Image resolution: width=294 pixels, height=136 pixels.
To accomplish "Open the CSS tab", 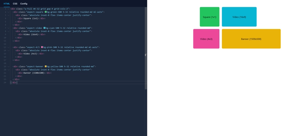I will tap(15, 4).
